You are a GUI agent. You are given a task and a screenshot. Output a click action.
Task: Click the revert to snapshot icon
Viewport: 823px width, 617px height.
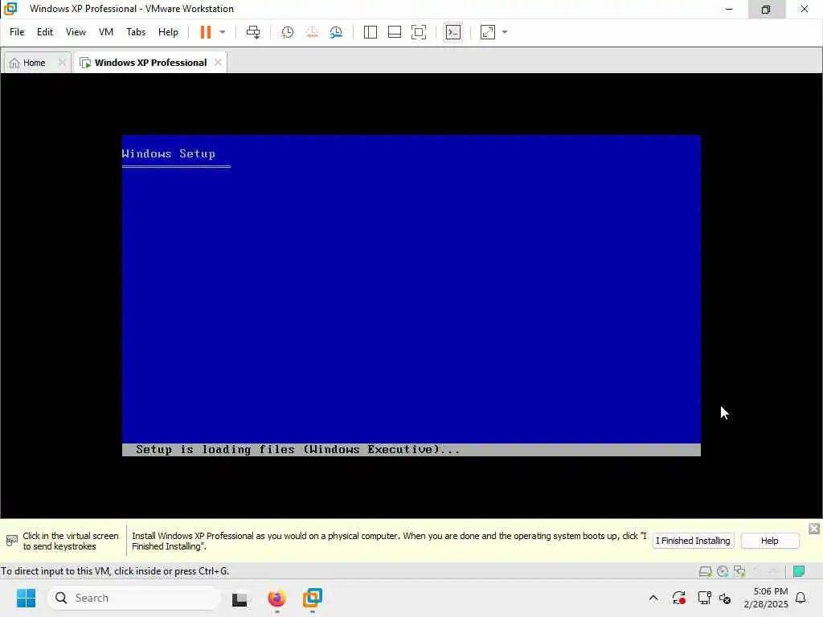tap(312, 32)
